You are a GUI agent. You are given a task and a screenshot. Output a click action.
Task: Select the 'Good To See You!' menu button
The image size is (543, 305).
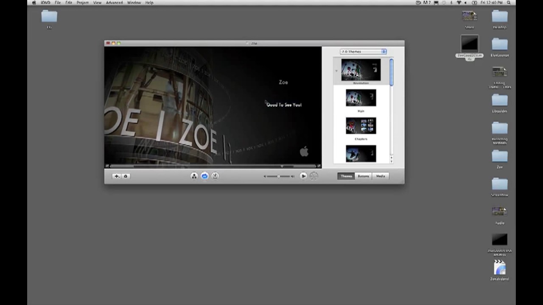(x=284, y=105)
